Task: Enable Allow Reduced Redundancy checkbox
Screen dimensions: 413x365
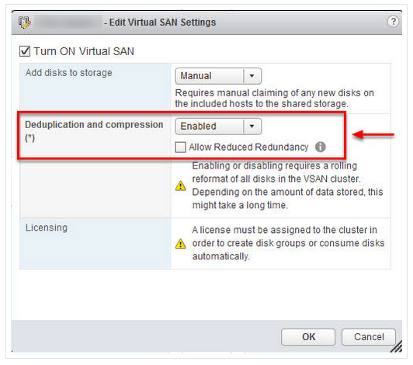Action: [180, 147]
